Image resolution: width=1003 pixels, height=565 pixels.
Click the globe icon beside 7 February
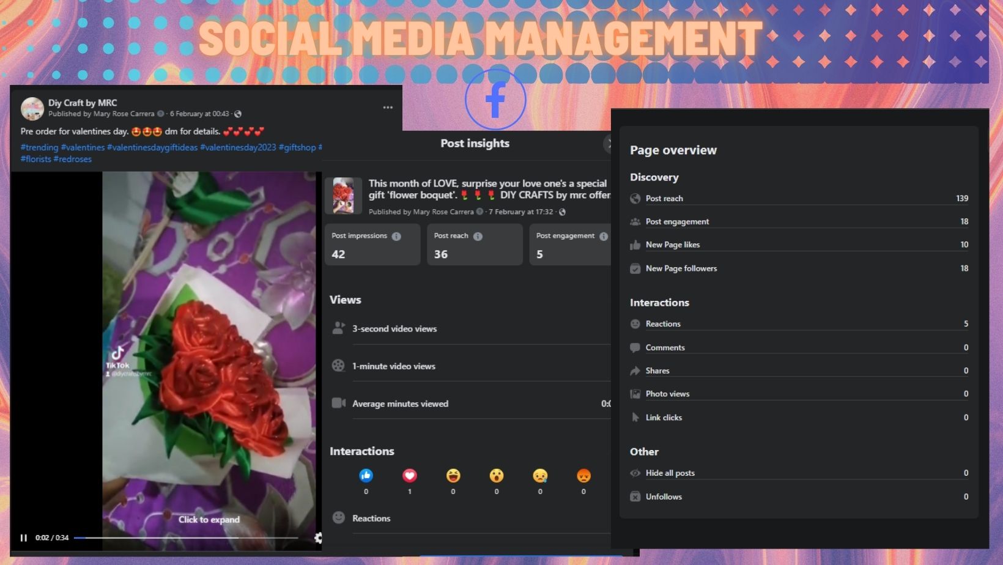coord(562,212)
